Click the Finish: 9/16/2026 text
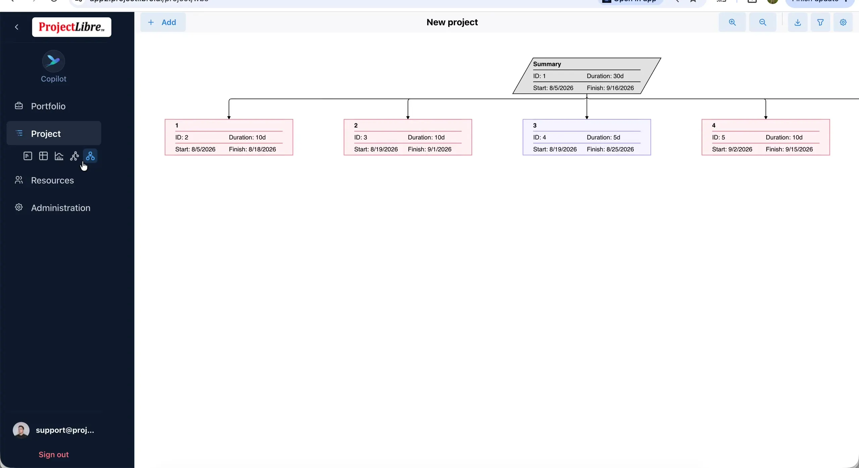This screenshot has width=859, height=468. tap(610, 88)
